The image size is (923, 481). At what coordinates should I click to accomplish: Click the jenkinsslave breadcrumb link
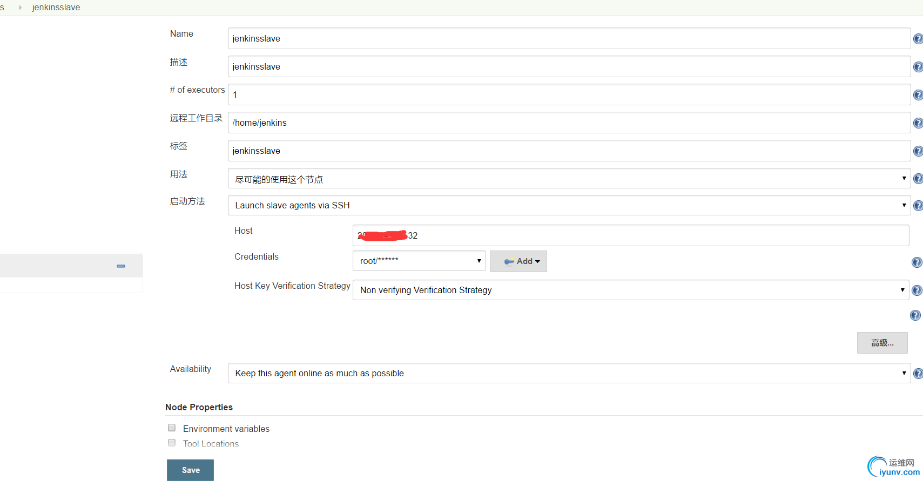click(x=56, y=8)
